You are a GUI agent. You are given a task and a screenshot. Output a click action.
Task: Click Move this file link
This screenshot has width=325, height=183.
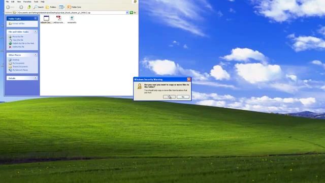pyautogui.click(x=18, y=37)
